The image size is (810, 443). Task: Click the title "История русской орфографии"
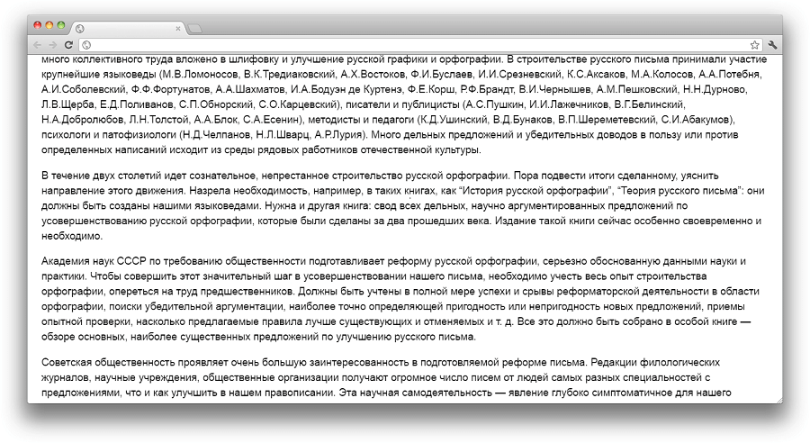[x=535, y=190]
